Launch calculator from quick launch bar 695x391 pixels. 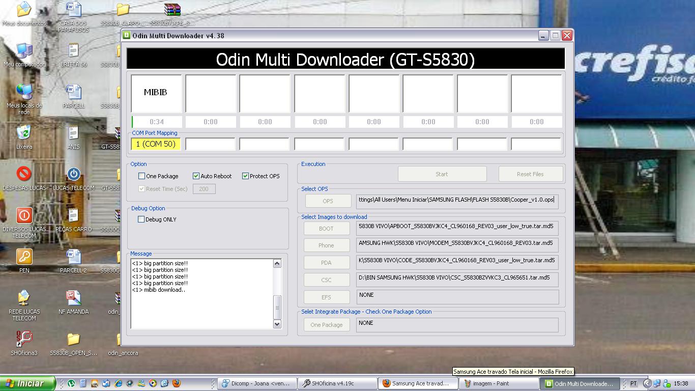click(x=83, y=383)
